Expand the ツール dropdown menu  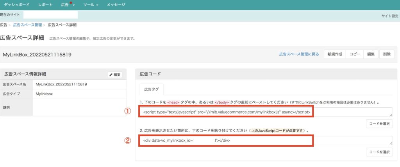pyautogui.click(x=91, y=5)
